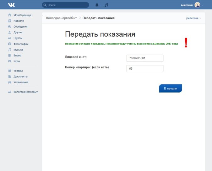The height and width of the screenshot is (171, 212).
Task: Open the music note icon in header
Action: [106, 5]
